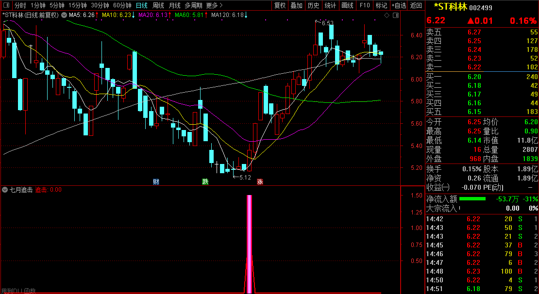Add stock via +自选 button
Image resolution: width=539 pixels, height=294 pixels.
399,5
